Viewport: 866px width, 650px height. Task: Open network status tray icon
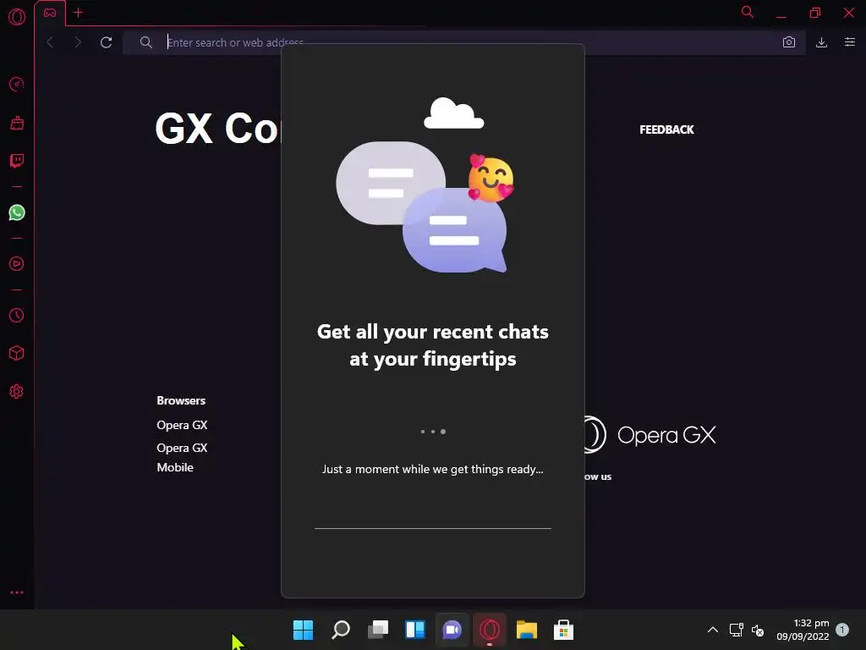737,630
